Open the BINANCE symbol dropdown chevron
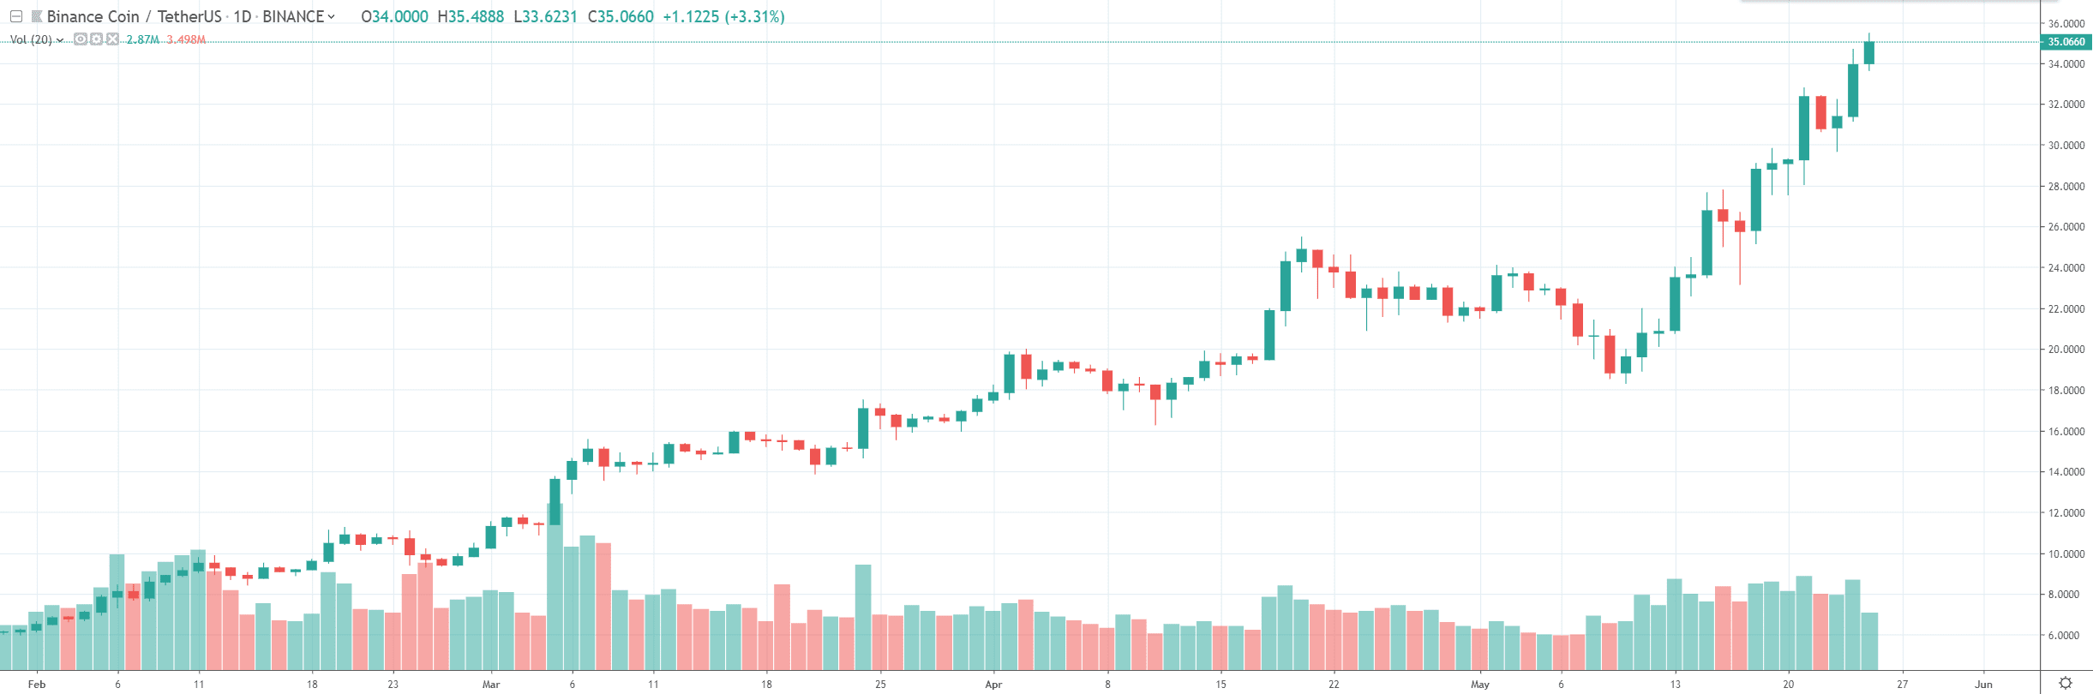 point(332,16)
